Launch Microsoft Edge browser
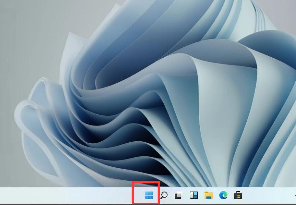 [x=223, y=195]
